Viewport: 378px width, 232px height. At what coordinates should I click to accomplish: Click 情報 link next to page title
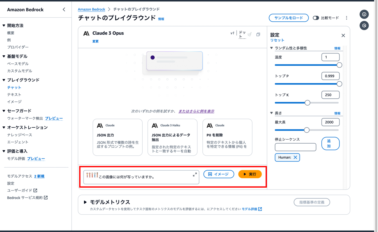coord(161,19)
